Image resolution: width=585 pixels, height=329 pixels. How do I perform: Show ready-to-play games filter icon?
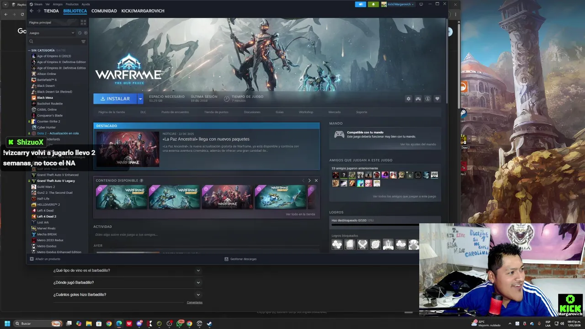click(85, 33)
